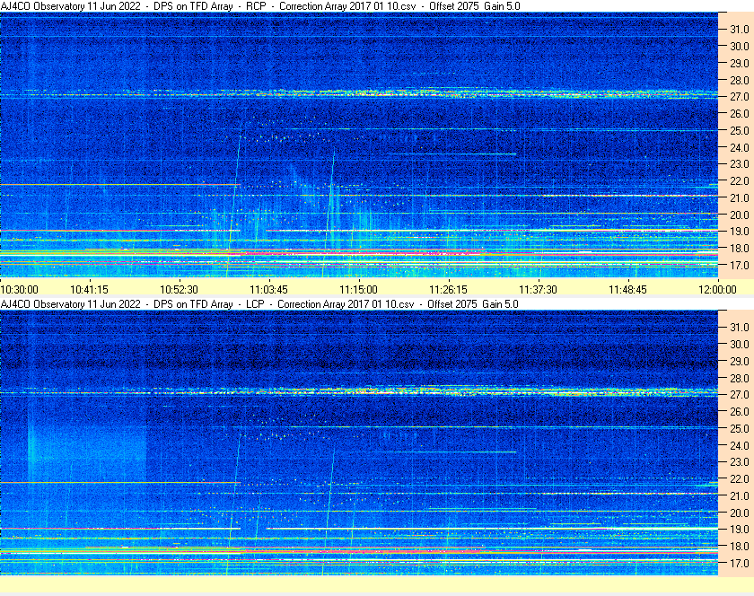Pick the 22.0 label on LCP frequency axis
Viewport: 754px width, 596px height.
(x=740, y=478)
